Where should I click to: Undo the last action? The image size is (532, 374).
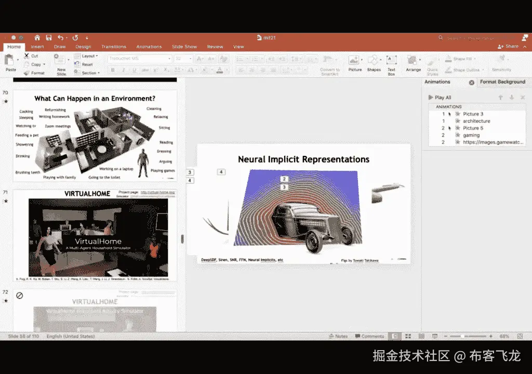60,38
